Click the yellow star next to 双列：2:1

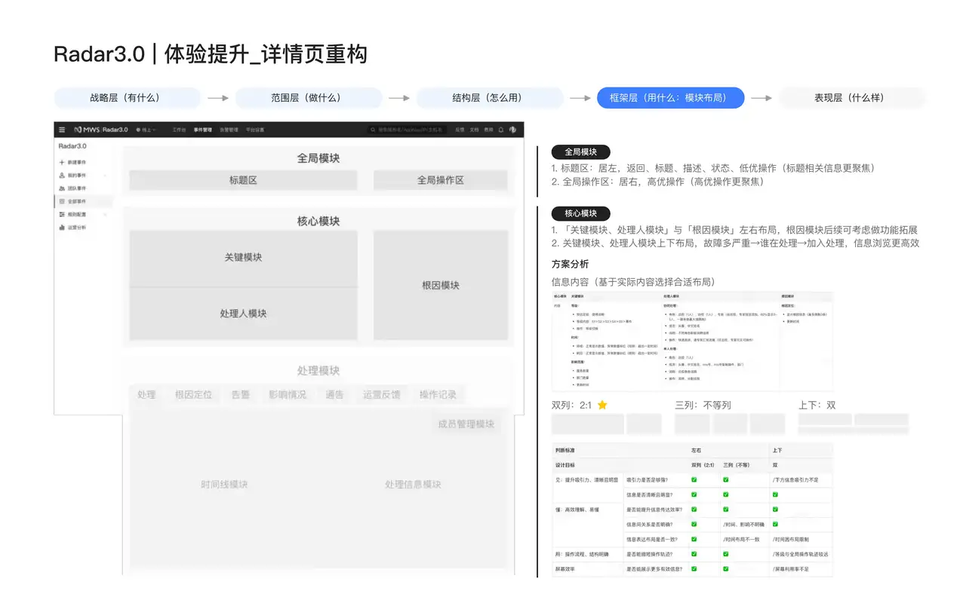(x=602, y=405)
